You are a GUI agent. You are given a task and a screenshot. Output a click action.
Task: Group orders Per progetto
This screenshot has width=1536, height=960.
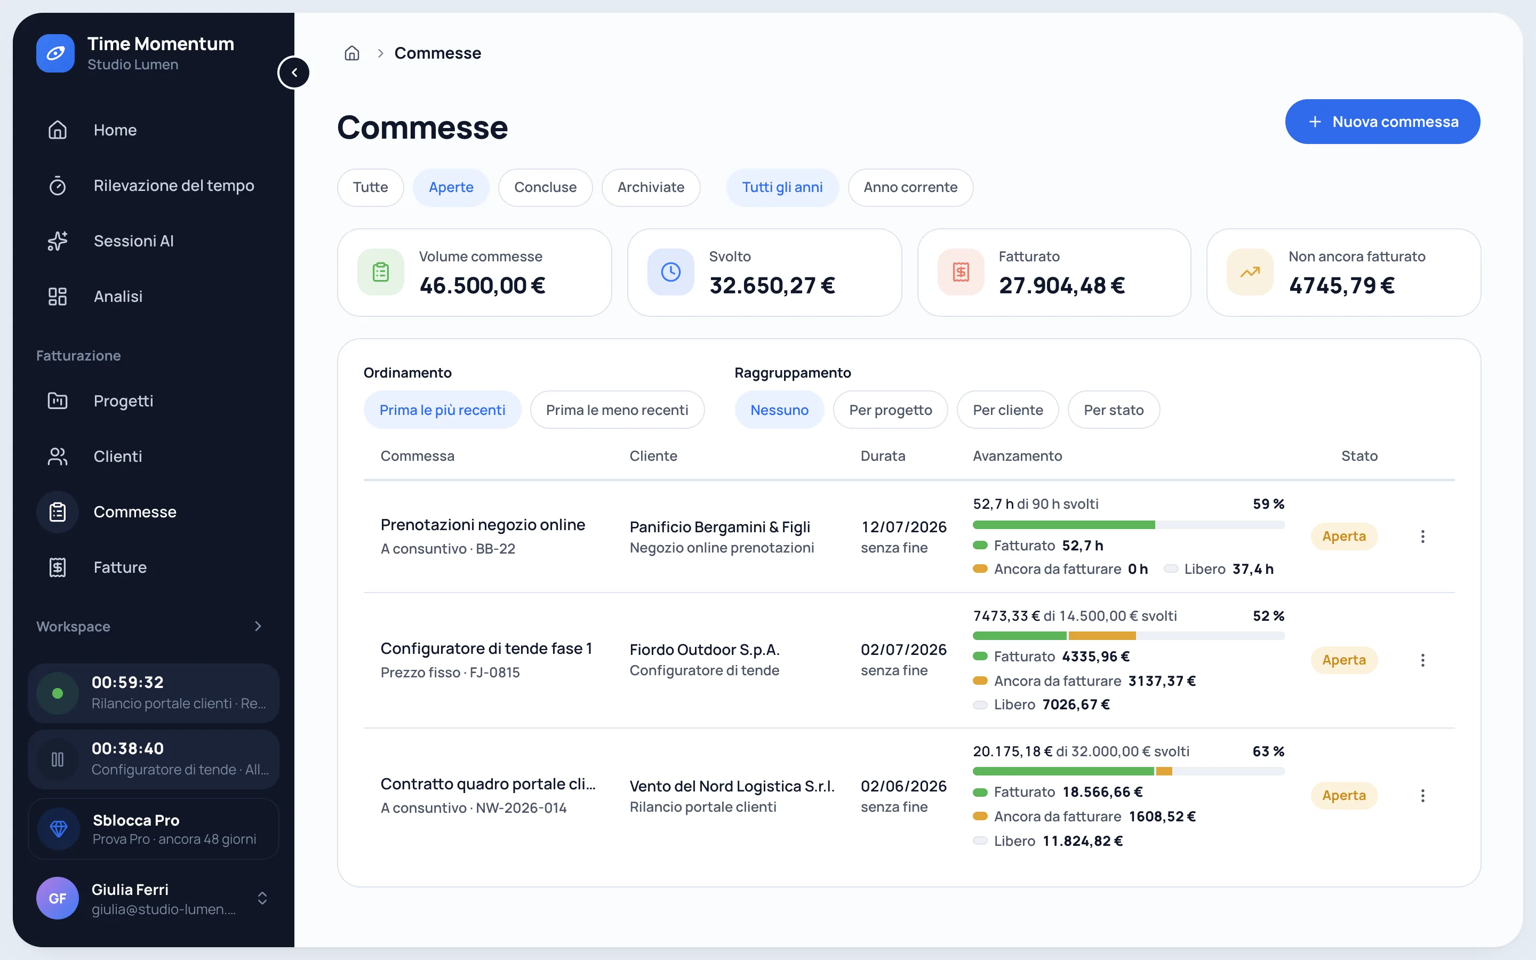891,410
